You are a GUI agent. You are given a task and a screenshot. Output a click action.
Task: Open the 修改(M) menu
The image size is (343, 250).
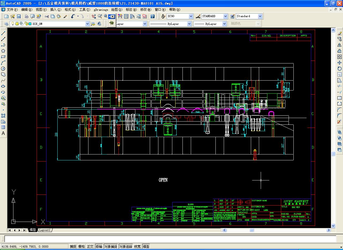pyautogui.click(x=146, y=10)
